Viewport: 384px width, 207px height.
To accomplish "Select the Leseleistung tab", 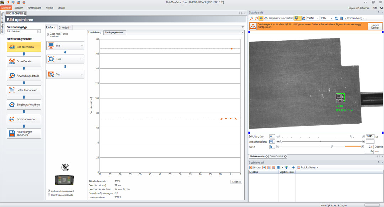I will click(95, 32).
